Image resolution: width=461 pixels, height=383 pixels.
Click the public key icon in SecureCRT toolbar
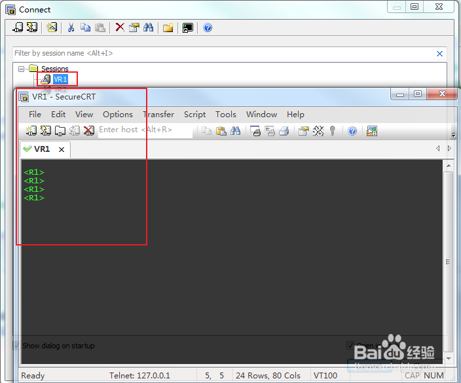pos(333,131)
